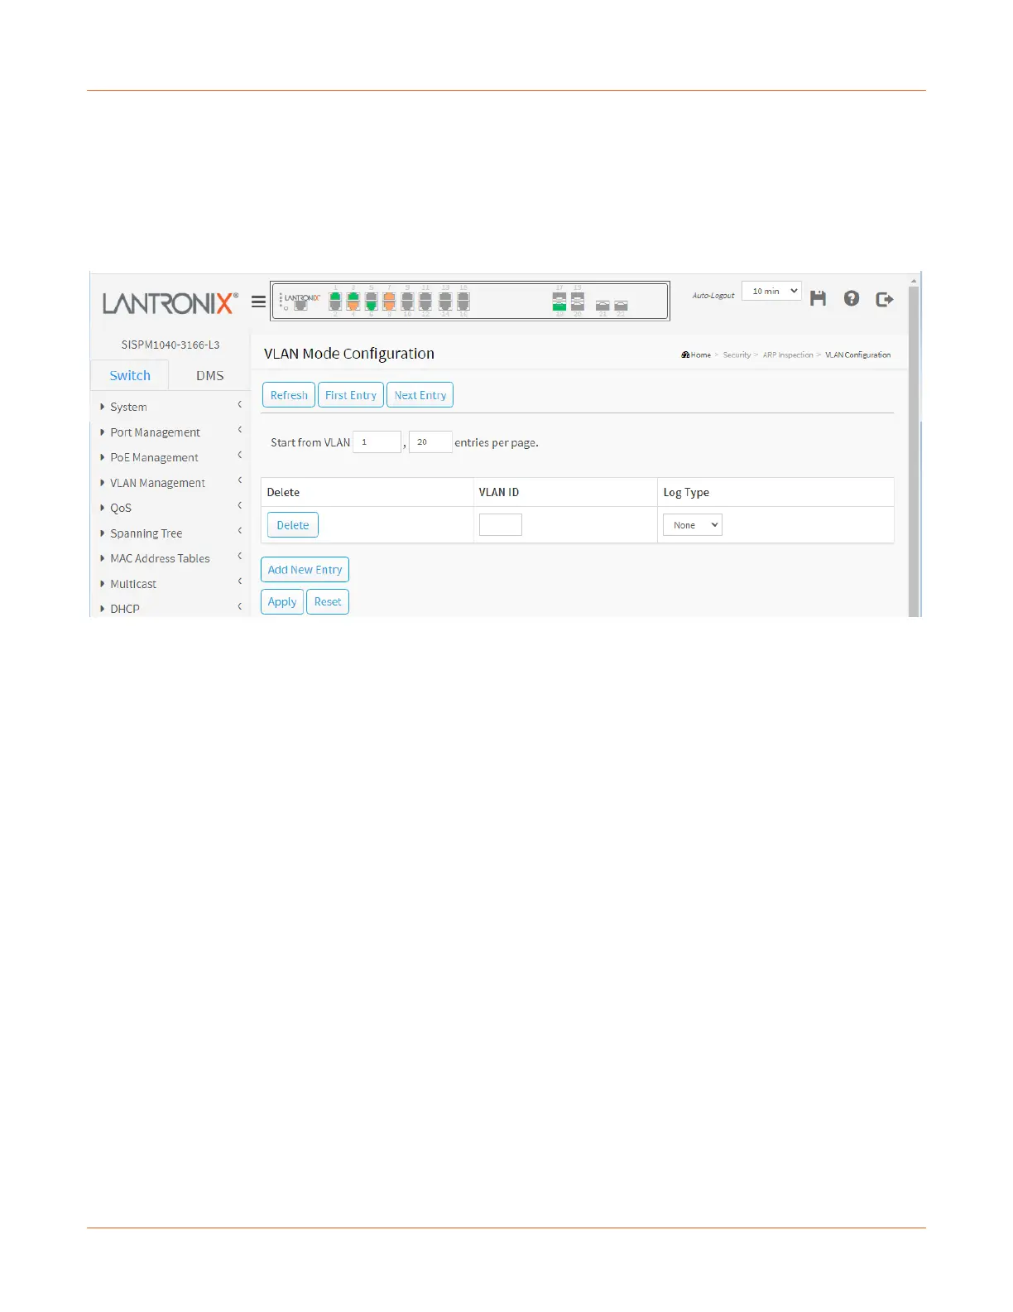Click the Security breadcrumb link
This screenshot has width=1013, height=1312.
[x=737, y=355]
